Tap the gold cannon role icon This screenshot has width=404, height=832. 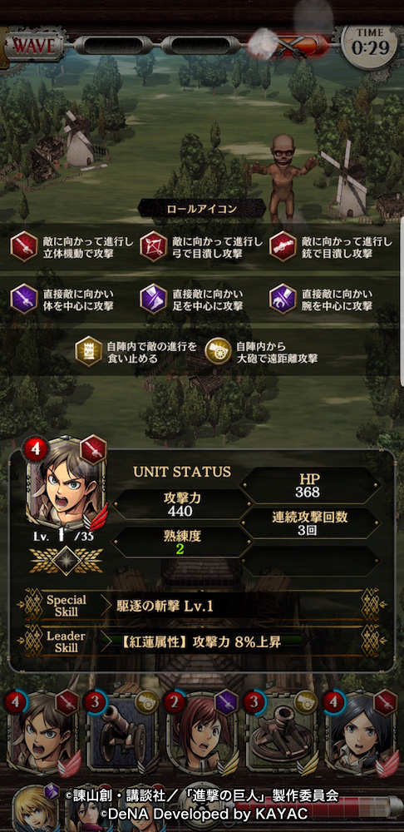pos(219,352)
